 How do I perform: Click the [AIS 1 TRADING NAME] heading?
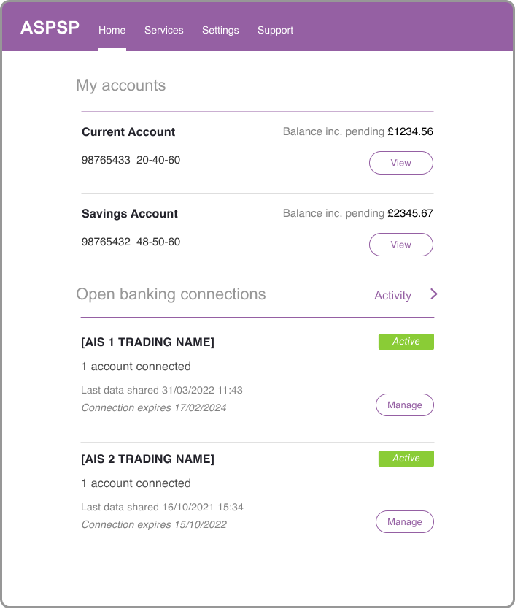click(x=147, y=342)
